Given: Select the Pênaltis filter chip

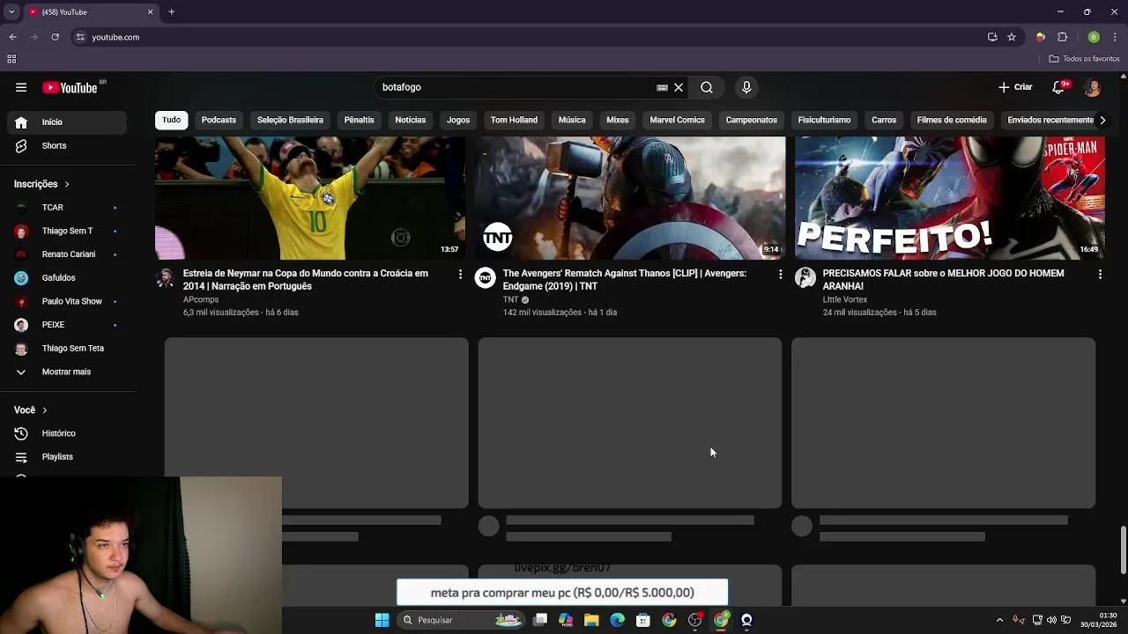Looking at the screenshot, I should 359,120.
